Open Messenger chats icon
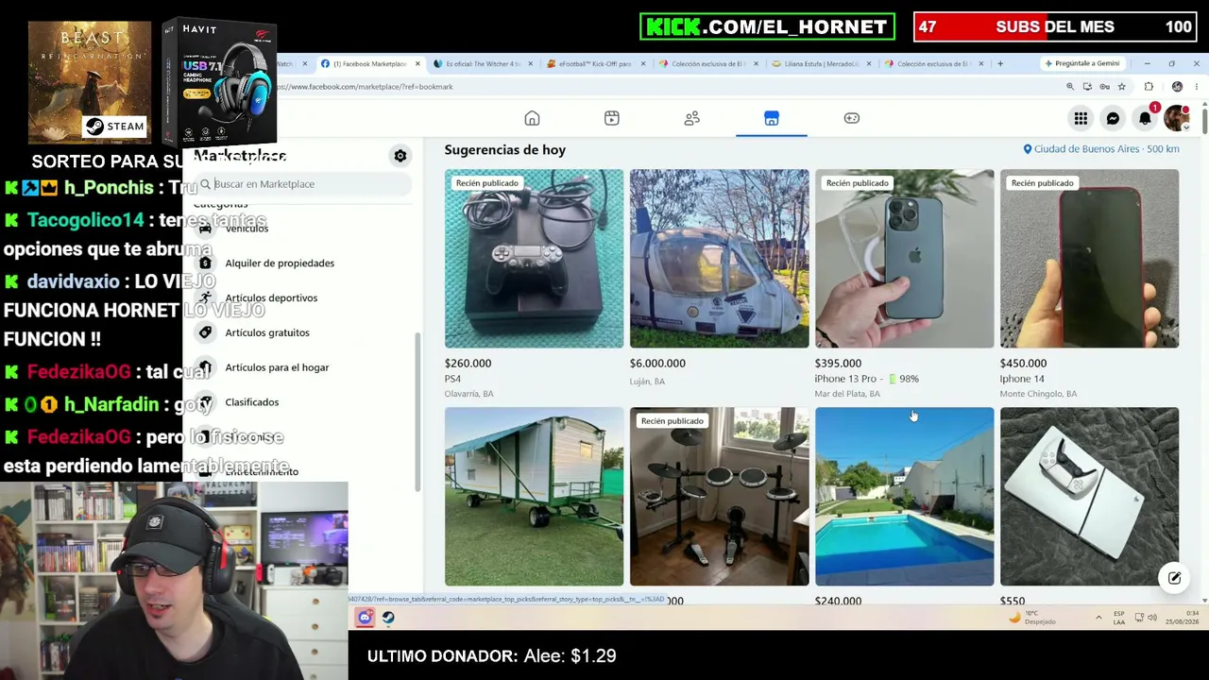Image resolution: width=1209 pixels, height=680 pixels. click(1113, 118)
